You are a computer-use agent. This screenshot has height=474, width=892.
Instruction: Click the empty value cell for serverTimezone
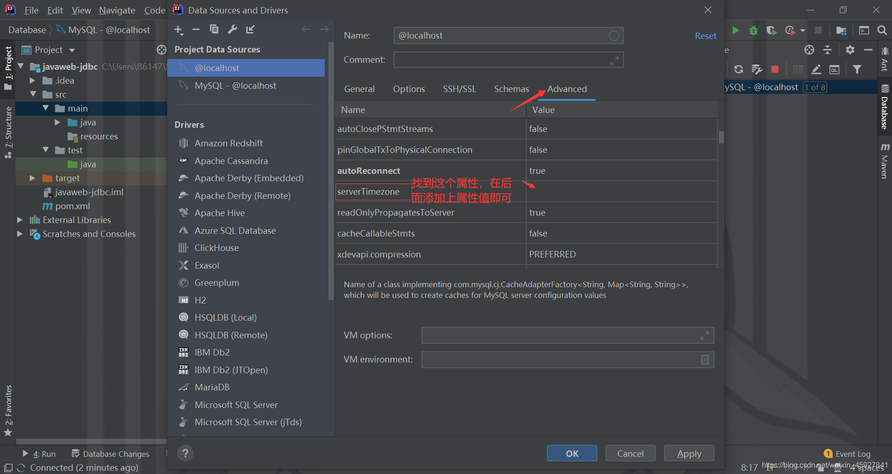click(621, 191)
